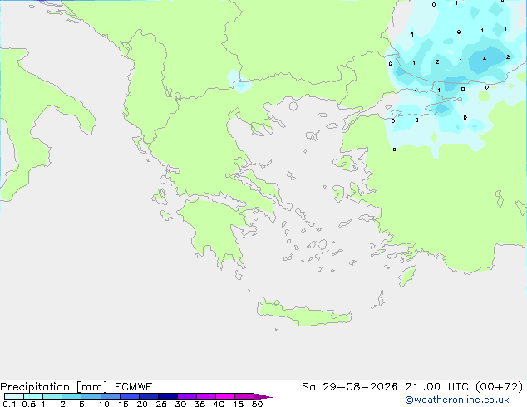Click the Rhodes island on the map
The image size is (527, 407).
pyautogui.click(x=407, y=276)
